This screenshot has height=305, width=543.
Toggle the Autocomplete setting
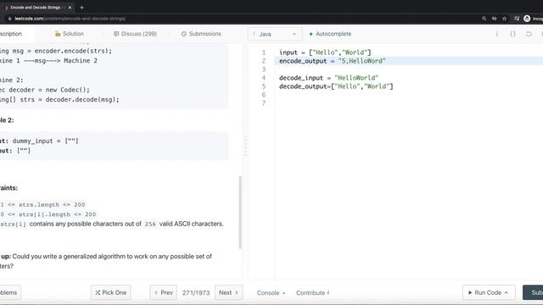click(x=330, y=34)
